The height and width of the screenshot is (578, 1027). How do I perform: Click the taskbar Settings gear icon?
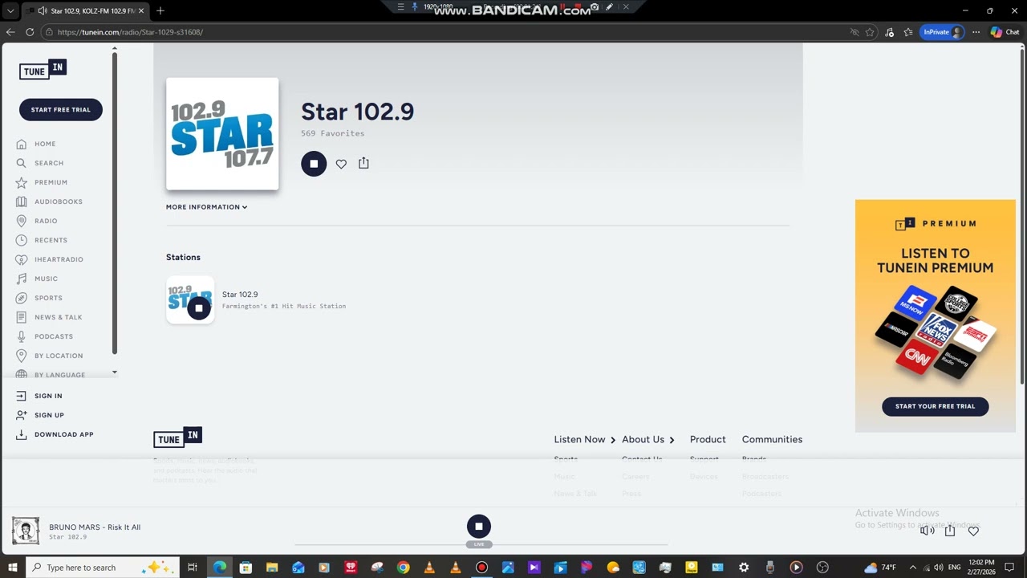coord(744,568)
